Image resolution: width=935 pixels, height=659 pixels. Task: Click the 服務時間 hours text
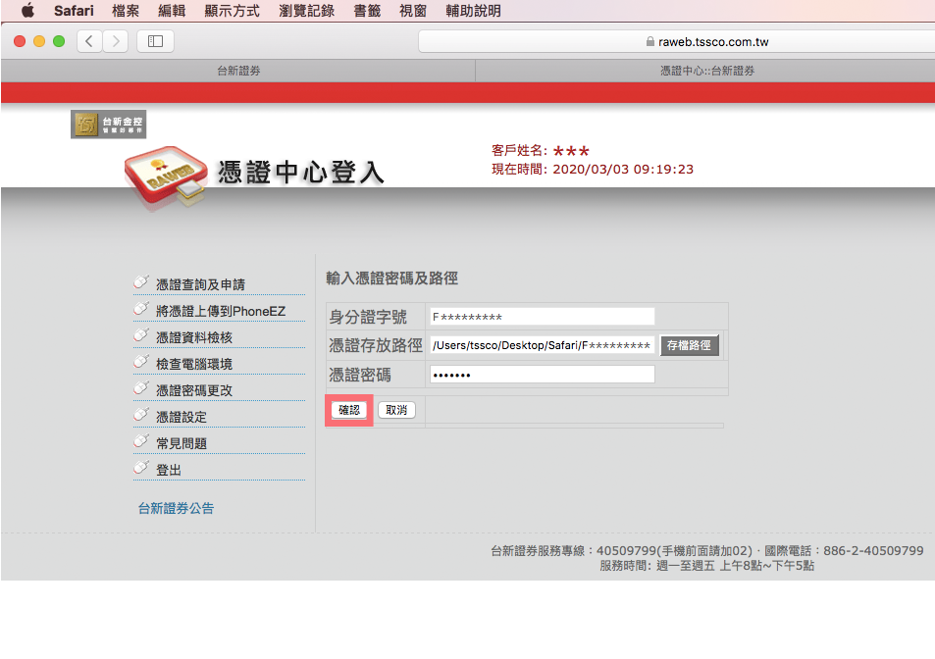706,566
